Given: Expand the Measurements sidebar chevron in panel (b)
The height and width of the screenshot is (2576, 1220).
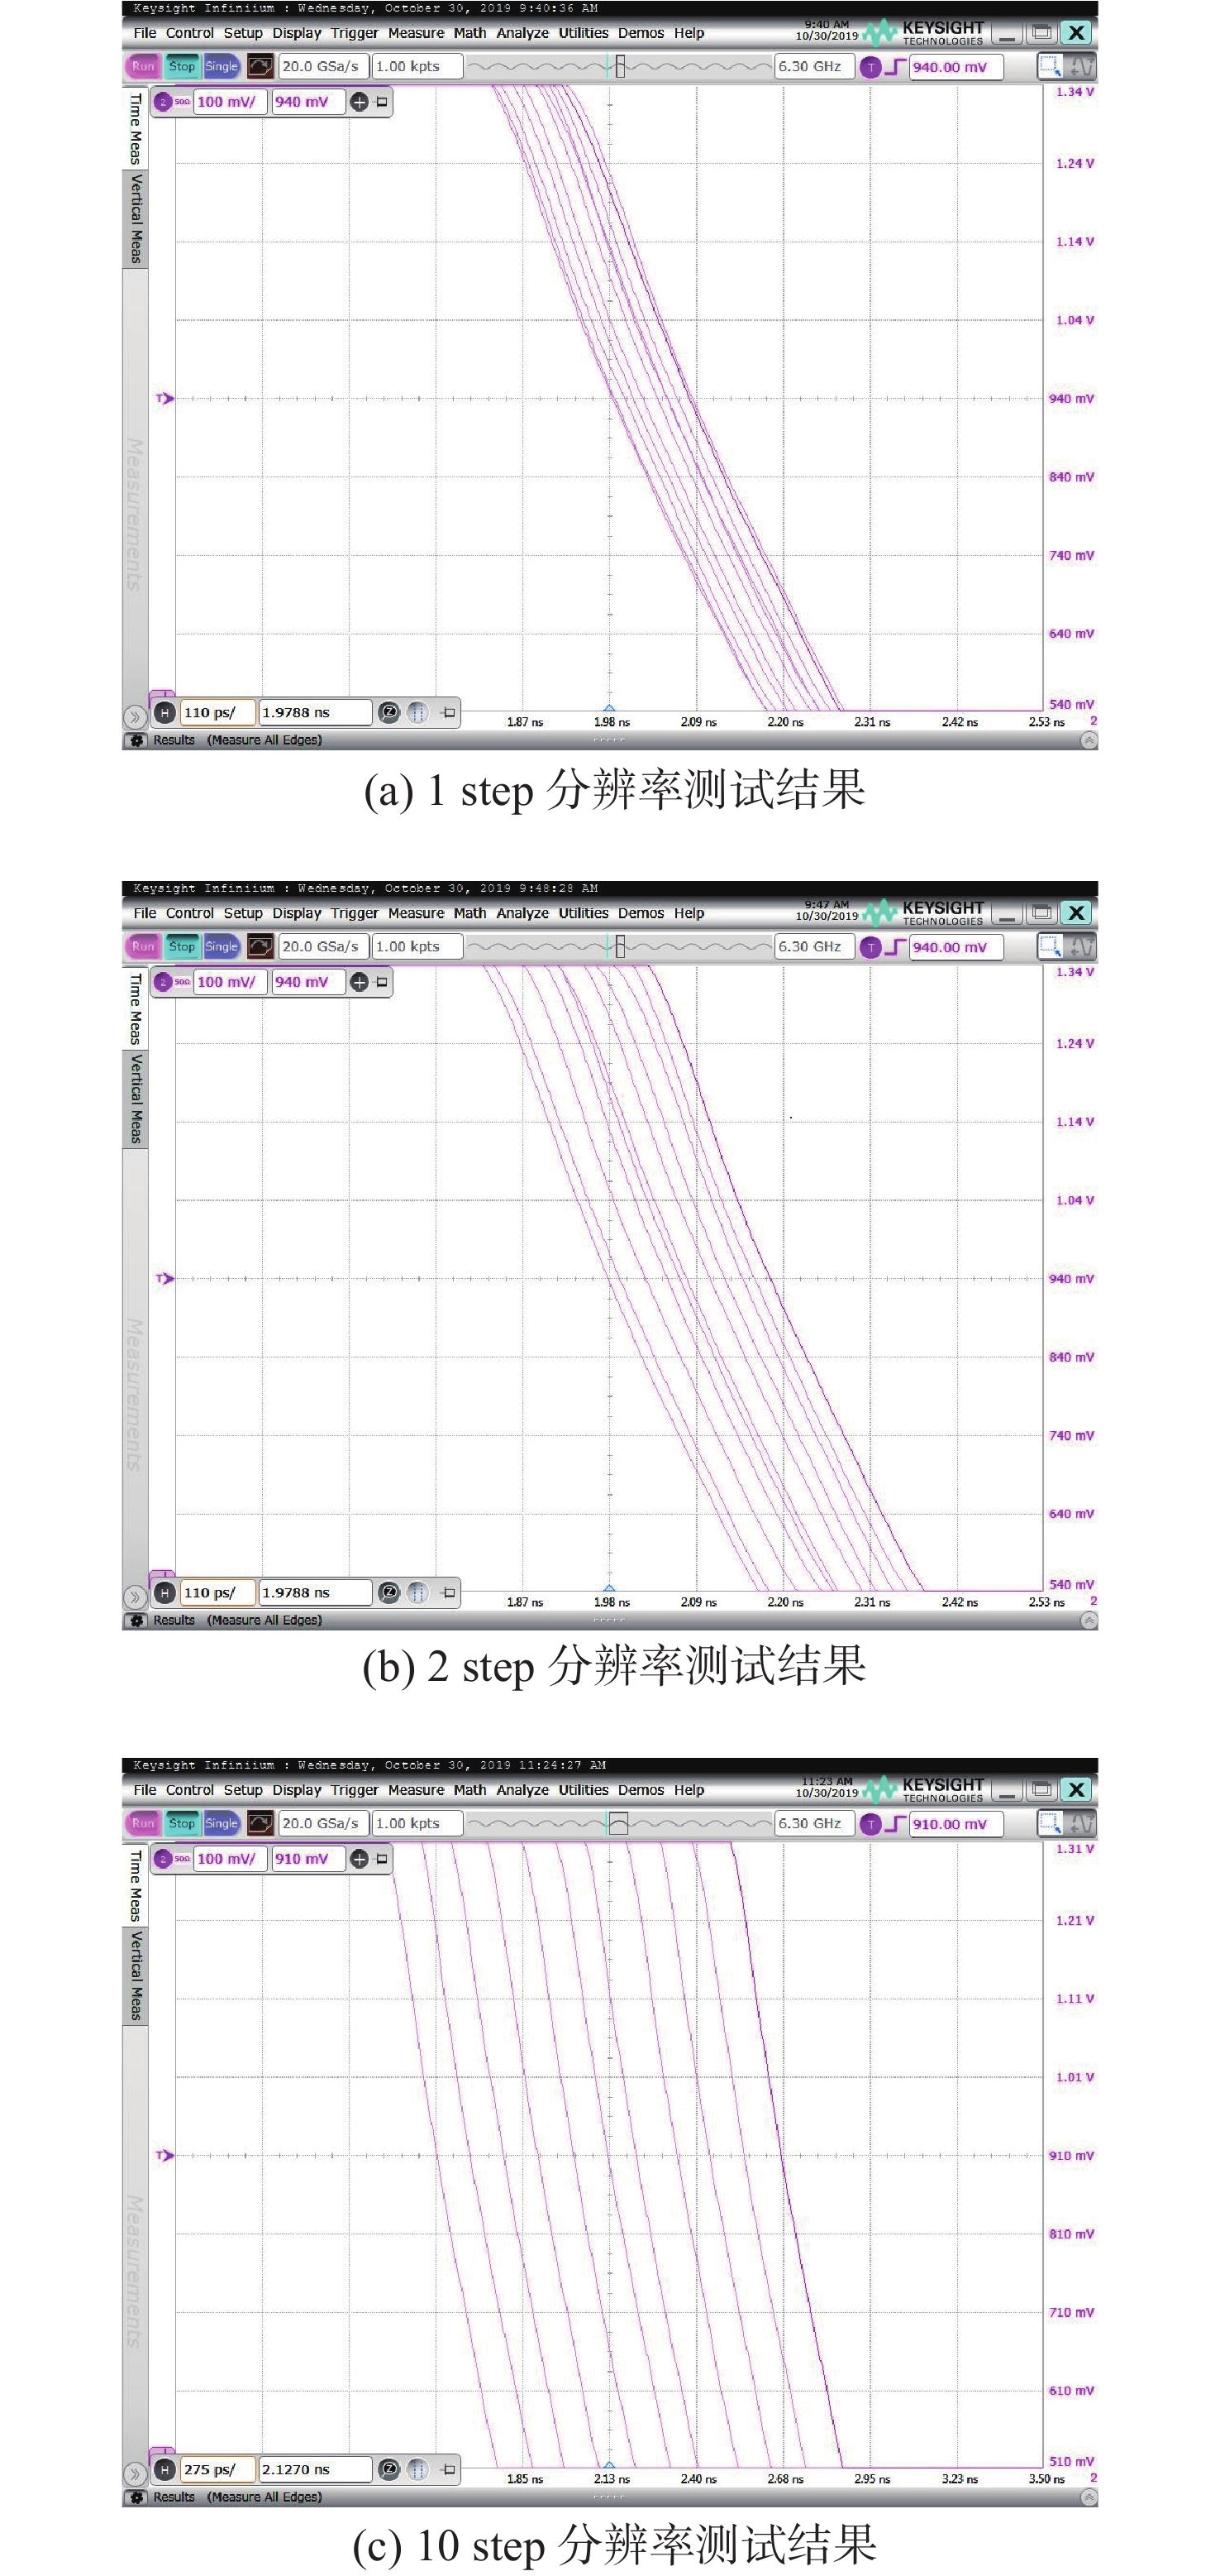Looking at the screenshot, I should (x=135, y=1597).
